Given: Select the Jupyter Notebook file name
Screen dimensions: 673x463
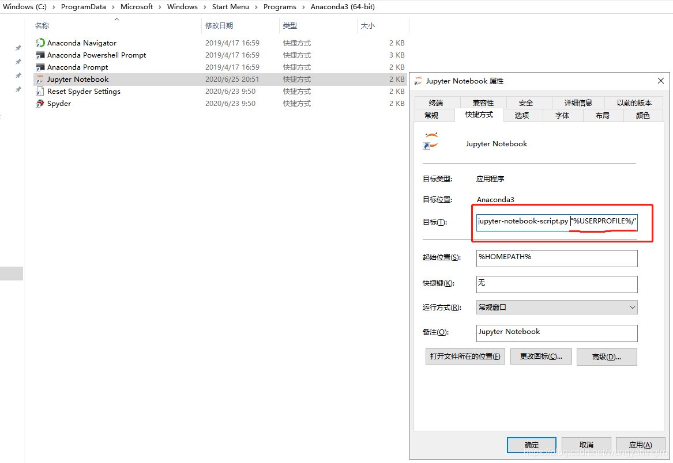Looking at the screenshot, I should coord(78,79).
